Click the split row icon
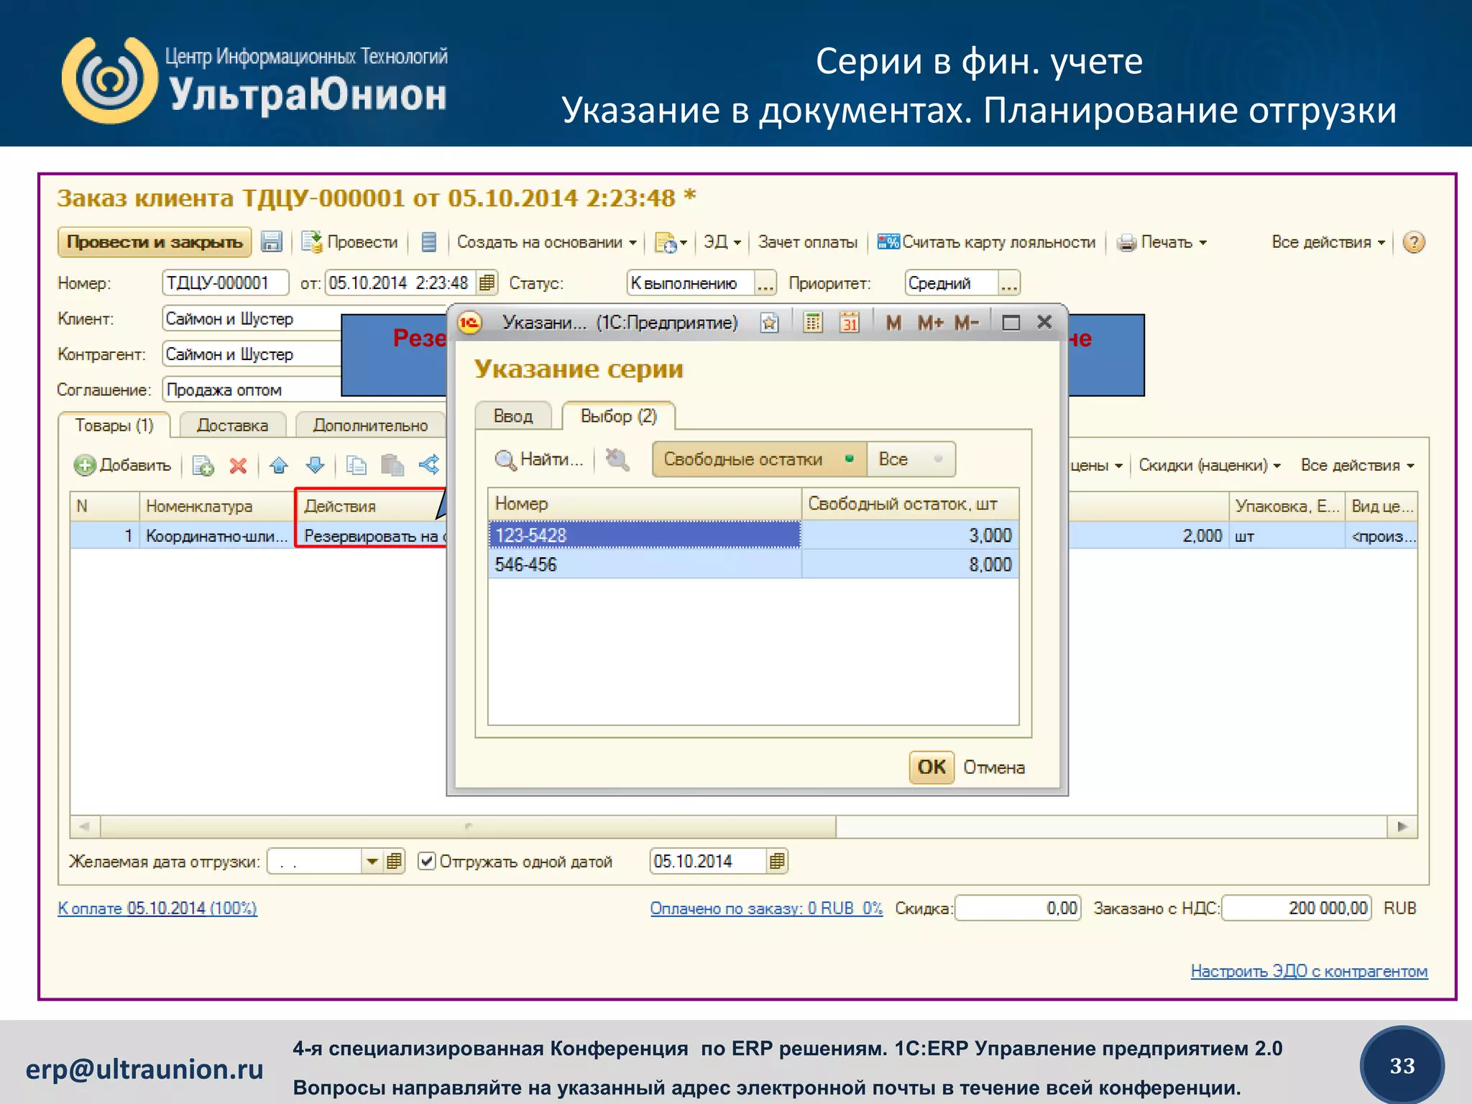 point(429,465)
